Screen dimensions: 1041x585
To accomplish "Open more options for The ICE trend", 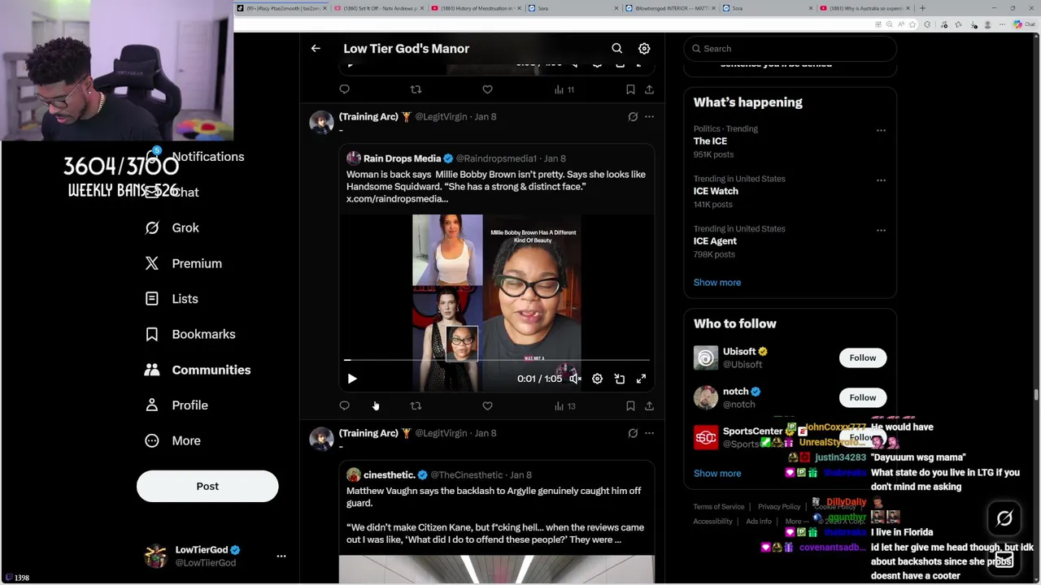I will click(881, 130).
